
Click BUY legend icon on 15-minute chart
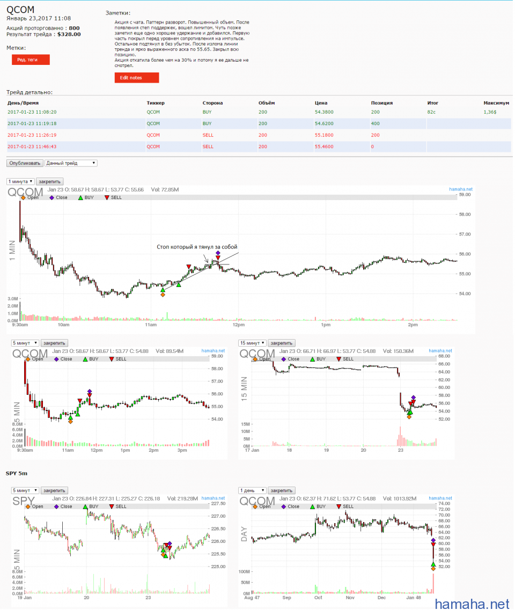coord(312,359)
